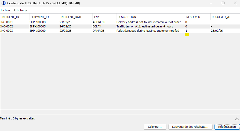
Task: Click the Régénération button
Action: coord(227,127)
